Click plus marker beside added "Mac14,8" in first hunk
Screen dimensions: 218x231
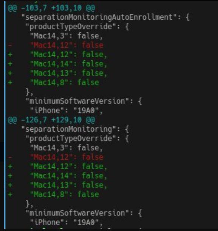(10, 83)
